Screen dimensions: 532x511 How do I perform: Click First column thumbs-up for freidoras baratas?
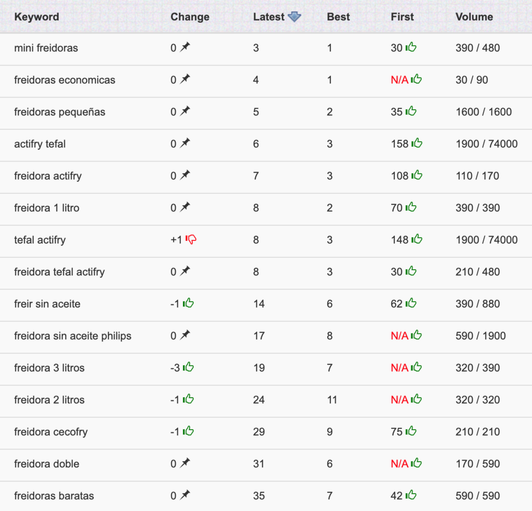[411, 495]
